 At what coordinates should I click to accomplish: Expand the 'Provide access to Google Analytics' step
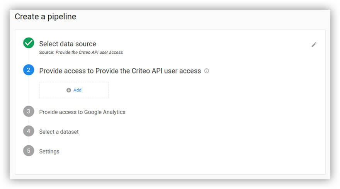(x=82, y=112)
